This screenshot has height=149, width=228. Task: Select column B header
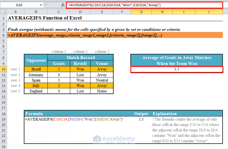point(36,12)
